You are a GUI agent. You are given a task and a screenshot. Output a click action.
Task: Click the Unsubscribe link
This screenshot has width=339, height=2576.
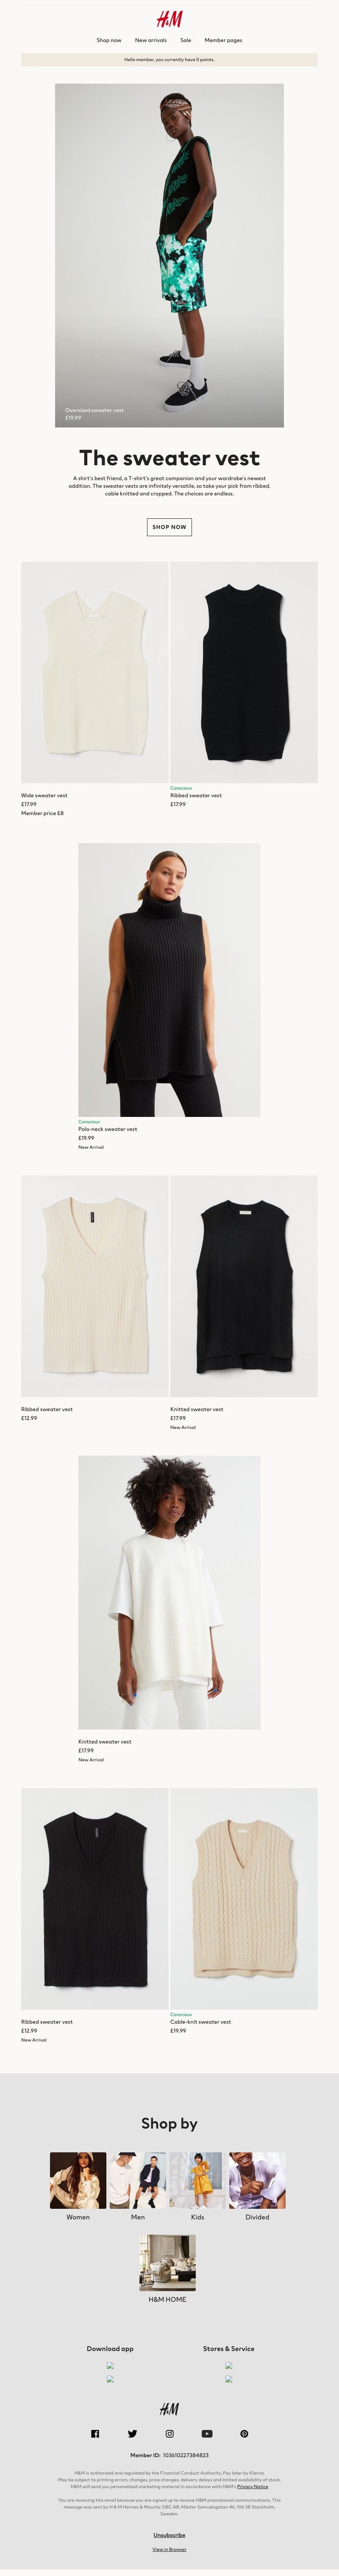[169, 2535]
